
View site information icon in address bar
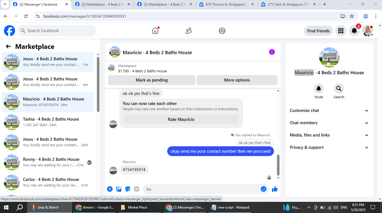point(38,16)
